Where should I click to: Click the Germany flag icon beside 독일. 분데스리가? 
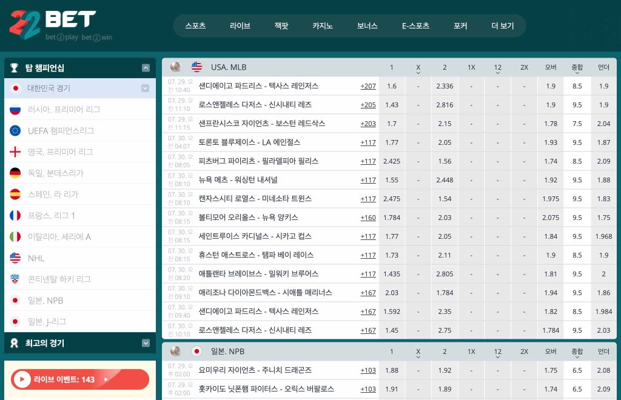click(15, 173)
